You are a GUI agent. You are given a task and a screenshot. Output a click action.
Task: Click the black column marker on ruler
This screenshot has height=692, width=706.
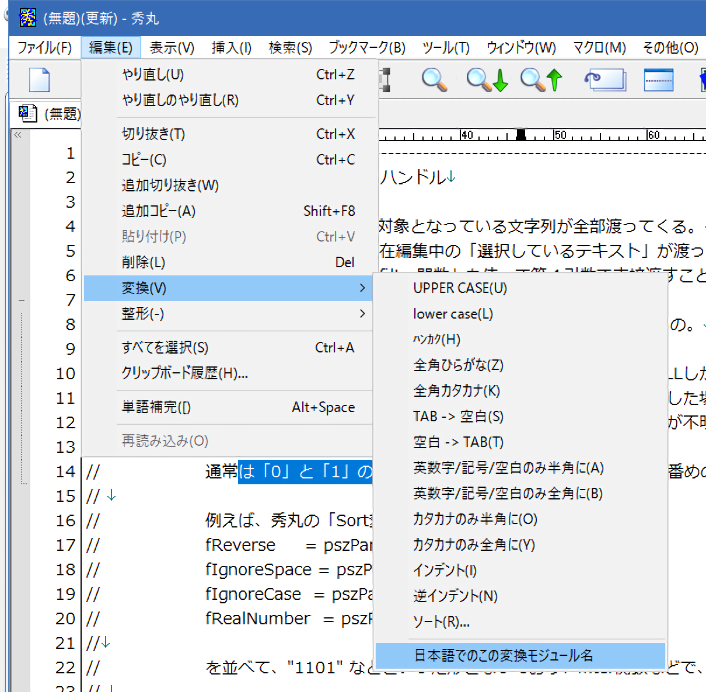pos(521,135)
